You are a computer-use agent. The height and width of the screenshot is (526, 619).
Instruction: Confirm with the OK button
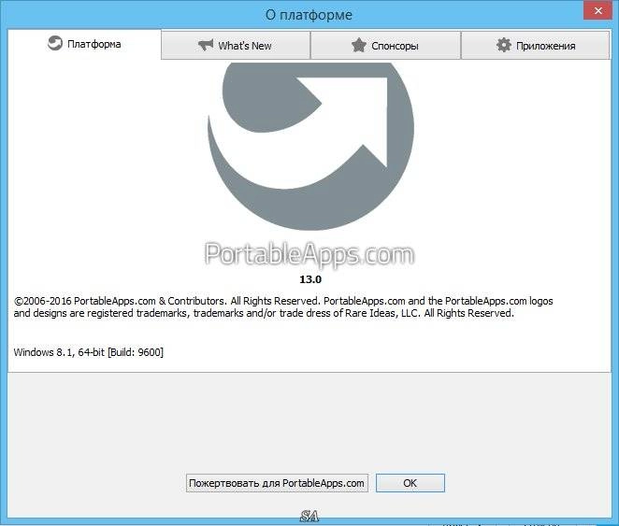410,483
